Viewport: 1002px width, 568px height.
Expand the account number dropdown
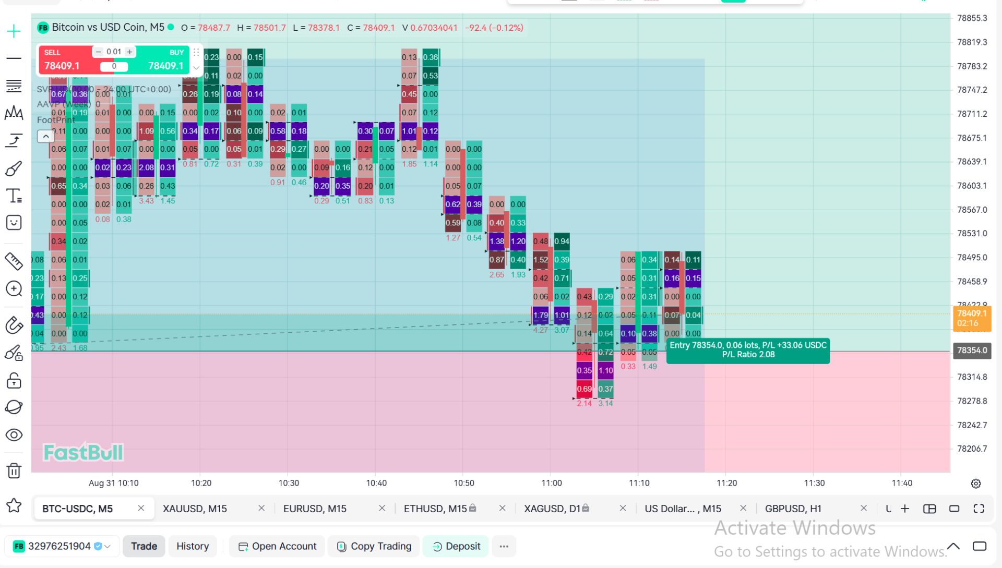tap(108, 547)
